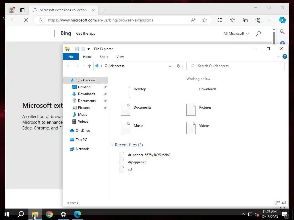Open Edge Favorites list icon
294x220 pixels.
click(x=233, y=20)
